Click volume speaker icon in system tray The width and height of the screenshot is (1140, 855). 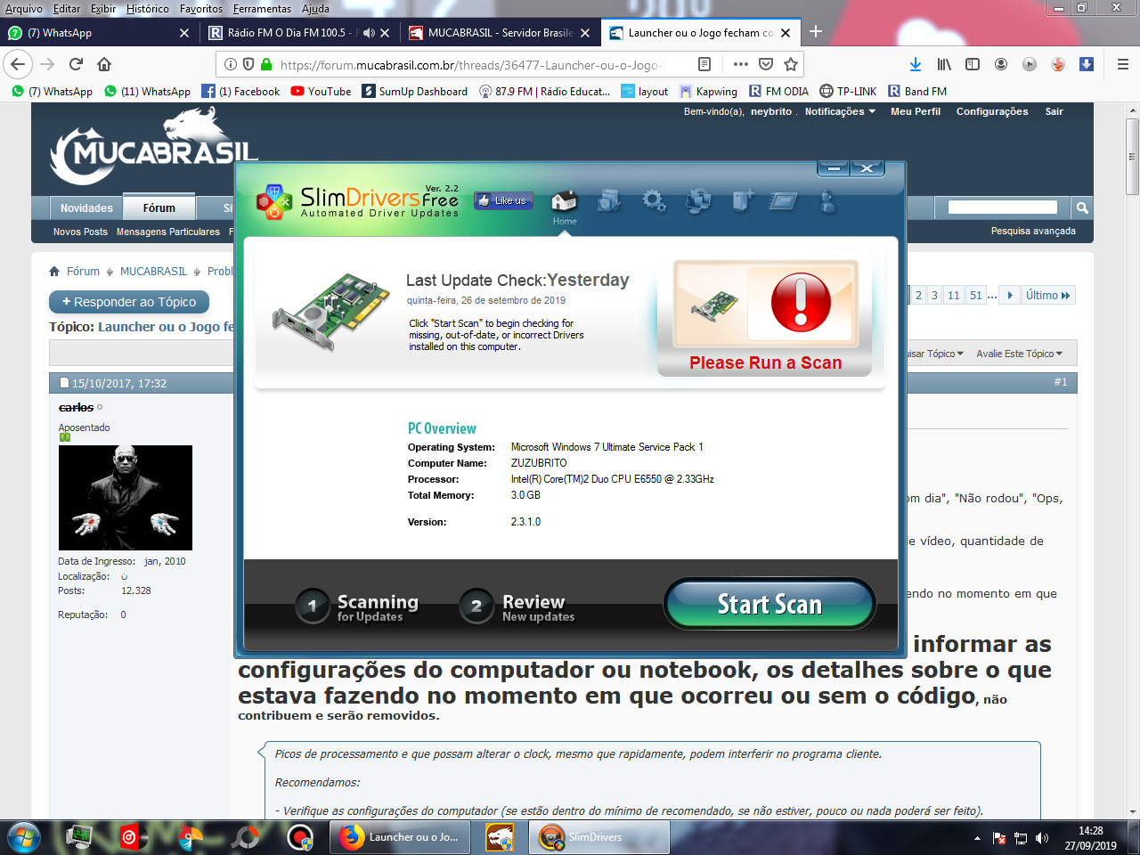click(x=1042, y=838)
